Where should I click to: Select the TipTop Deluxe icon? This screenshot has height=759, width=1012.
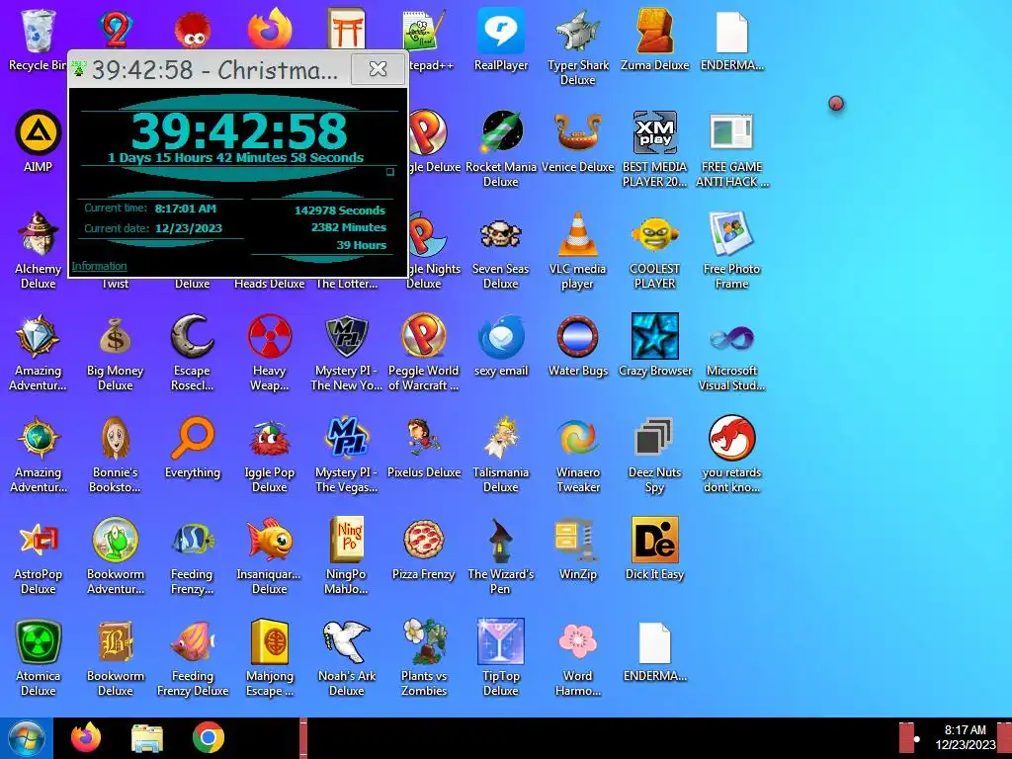[501, 641]
